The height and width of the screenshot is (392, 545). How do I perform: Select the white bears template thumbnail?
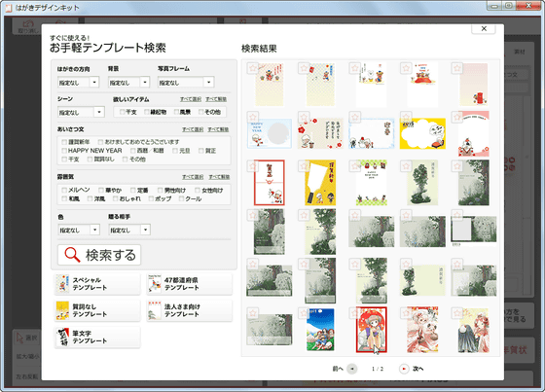click(x=371, y=85)
